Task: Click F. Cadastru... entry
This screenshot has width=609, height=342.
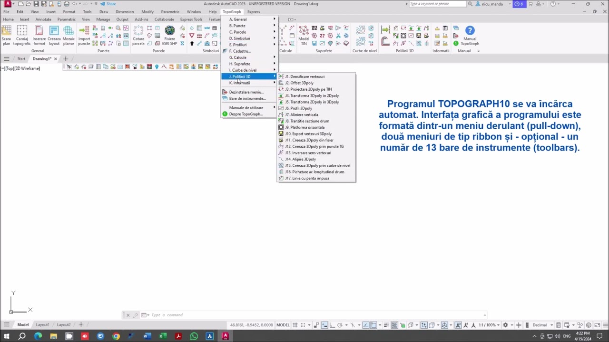Action: (249, 51)
